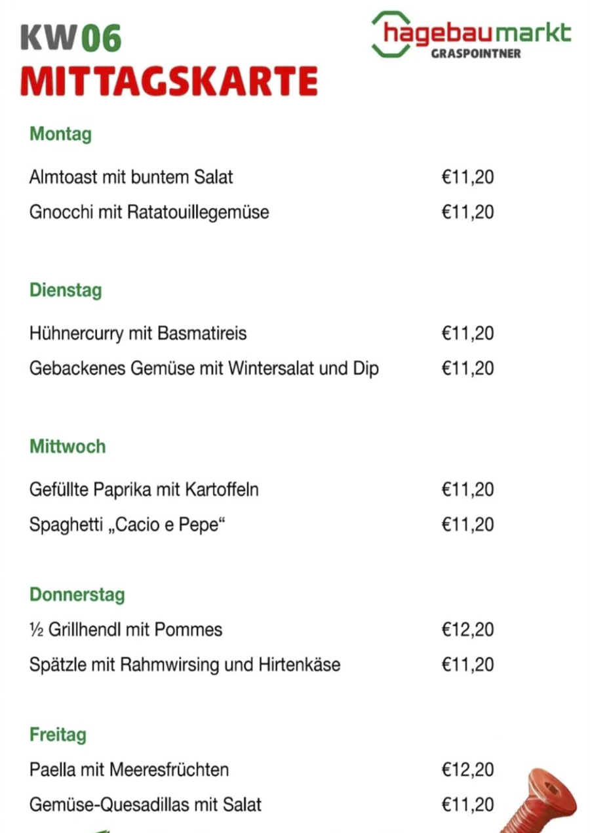Pick the ½ Grillhendl mit Pommes dish
Screen dimensions: 590x833
[126, 630]
